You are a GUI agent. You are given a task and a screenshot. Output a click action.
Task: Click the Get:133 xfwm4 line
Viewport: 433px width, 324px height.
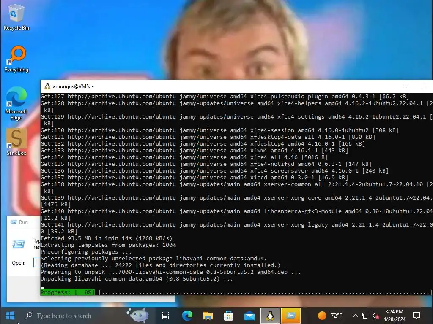(195, 151)
